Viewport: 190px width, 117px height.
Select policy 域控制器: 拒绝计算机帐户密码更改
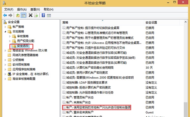click(88, 87)
